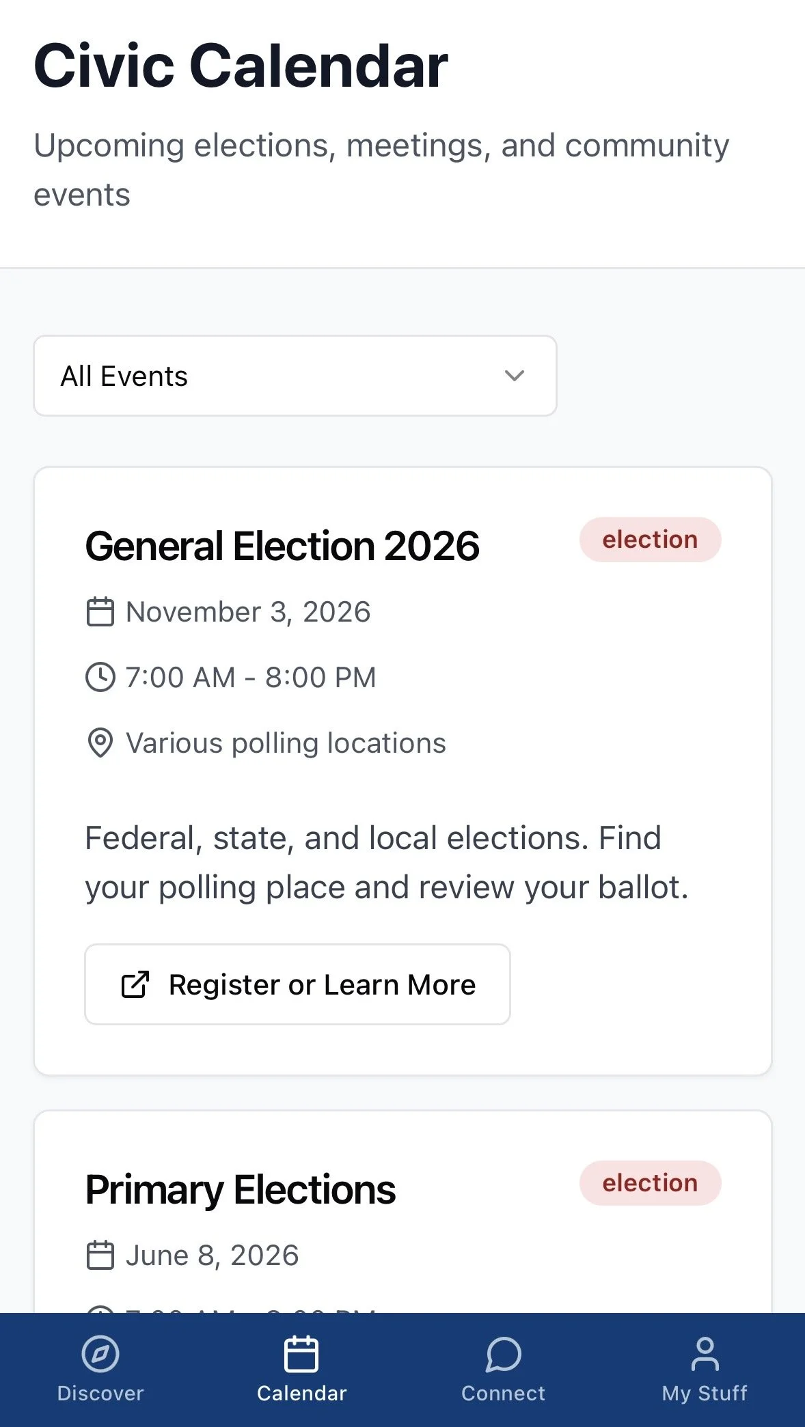805x1427 pixels.
Task: Go to the Connect tab label
Action: click(503, 1394)
